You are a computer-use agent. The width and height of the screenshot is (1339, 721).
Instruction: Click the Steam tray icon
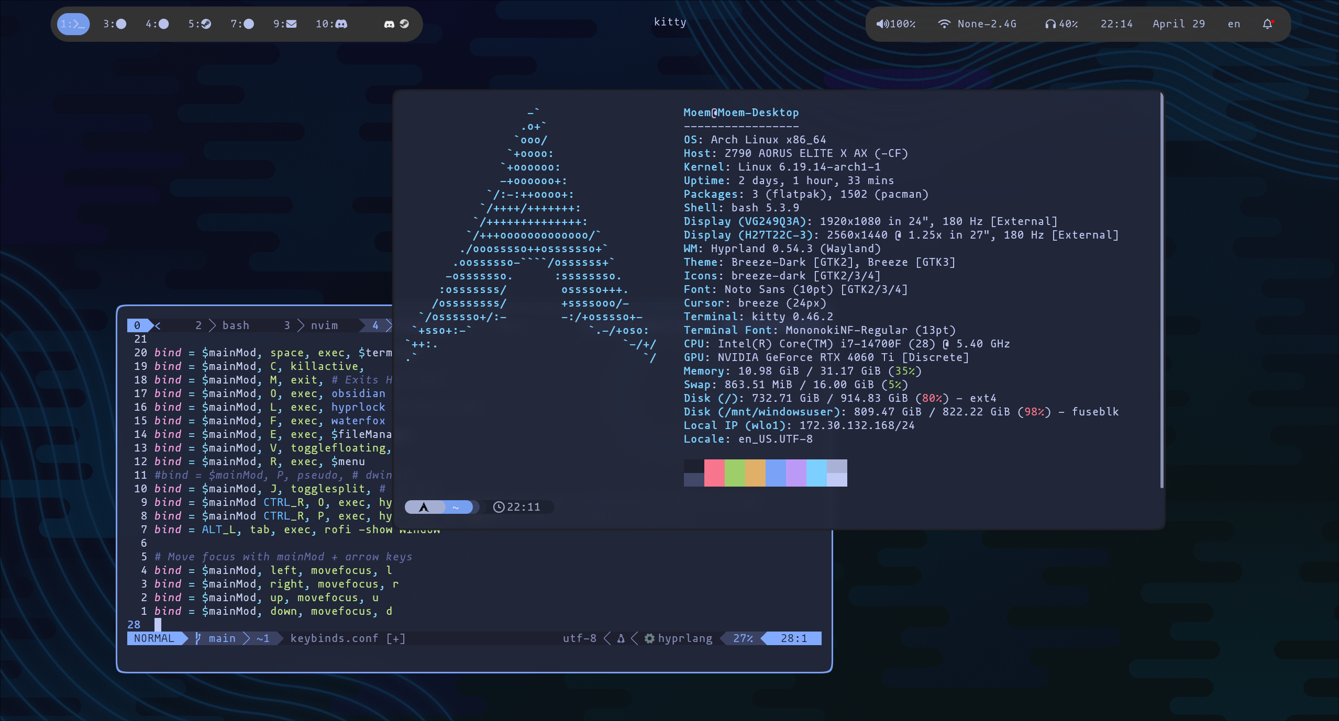point(404,24)
